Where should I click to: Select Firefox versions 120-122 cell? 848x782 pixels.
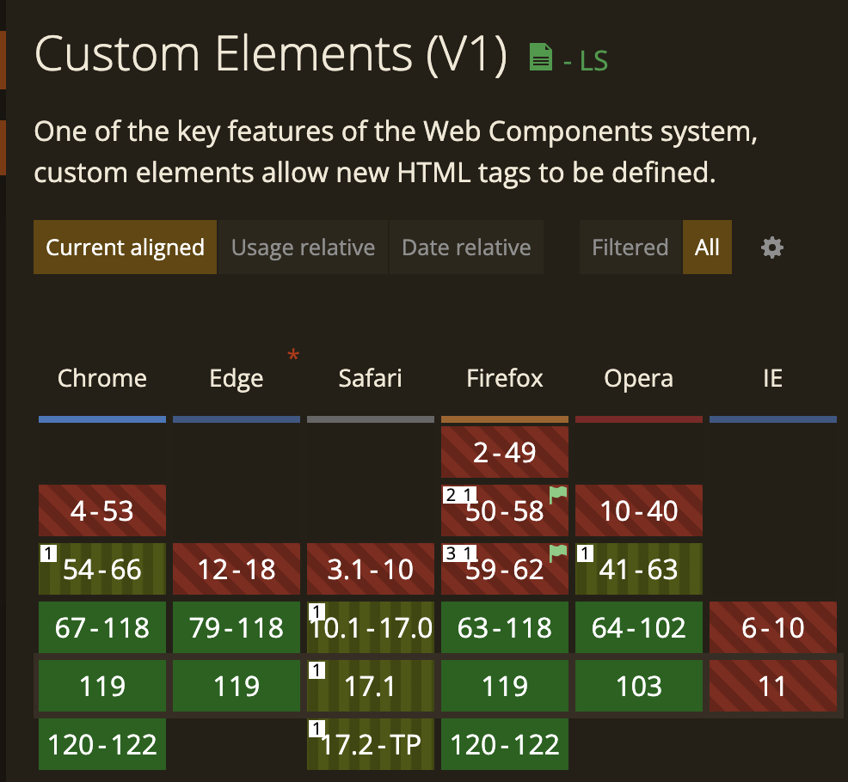click(505, 744)
